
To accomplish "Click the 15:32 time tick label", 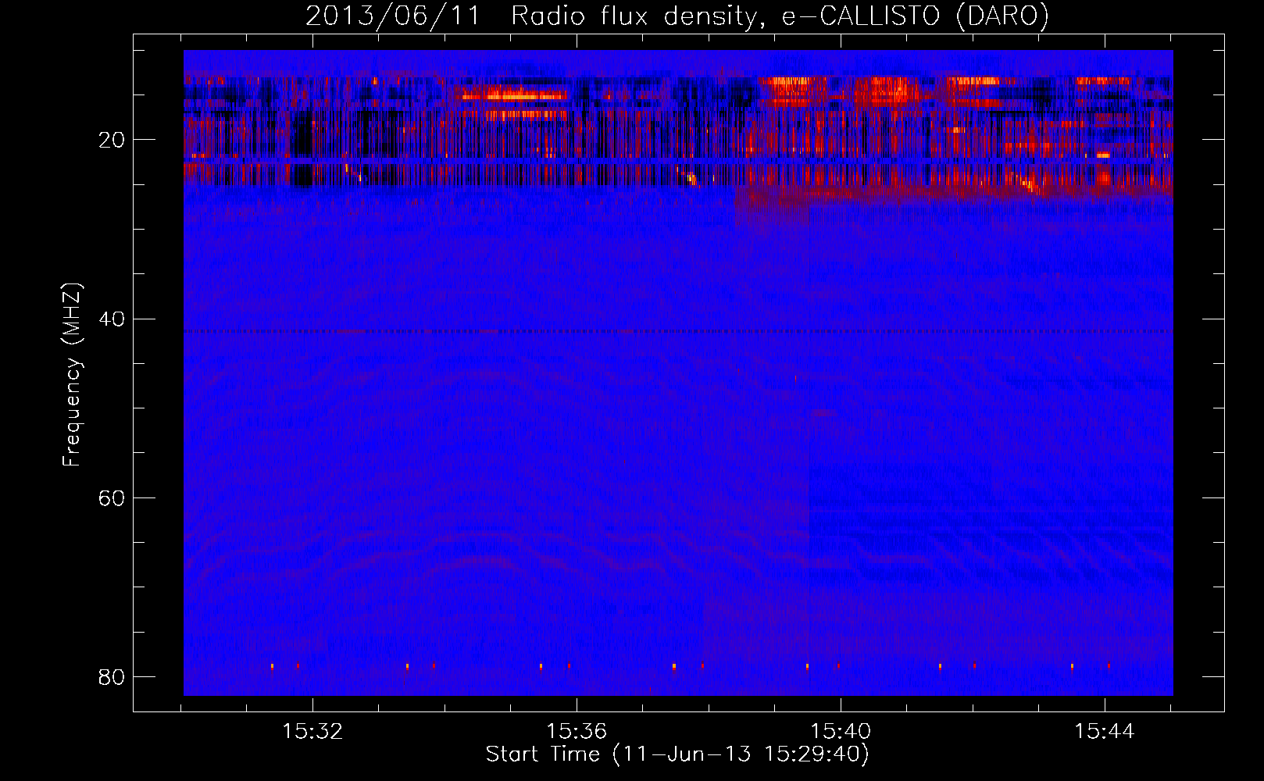I will (x=312, y=732).
